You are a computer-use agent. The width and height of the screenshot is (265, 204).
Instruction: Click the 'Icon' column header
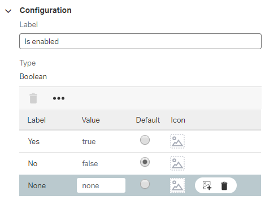point(178,120)
